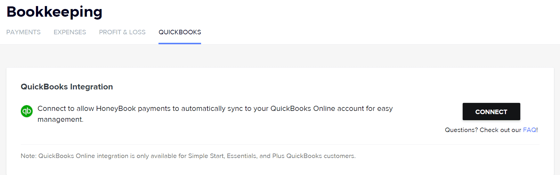Click the green QuickBooks logo icon

point(27,111)
